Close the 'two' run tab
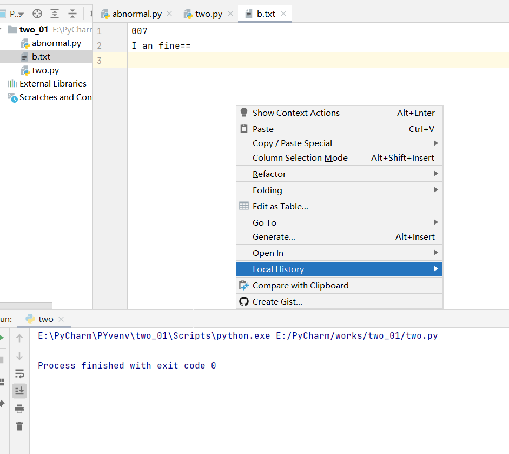509x454 pixels. pyautogui.click(x=61, y=319)
